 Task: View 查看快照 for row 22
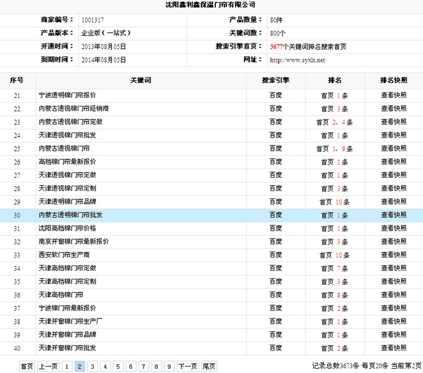pos(394,109)
